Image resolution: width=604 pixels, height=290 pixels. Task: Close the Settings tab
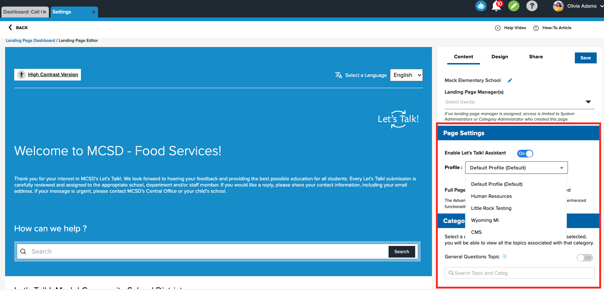94,12
